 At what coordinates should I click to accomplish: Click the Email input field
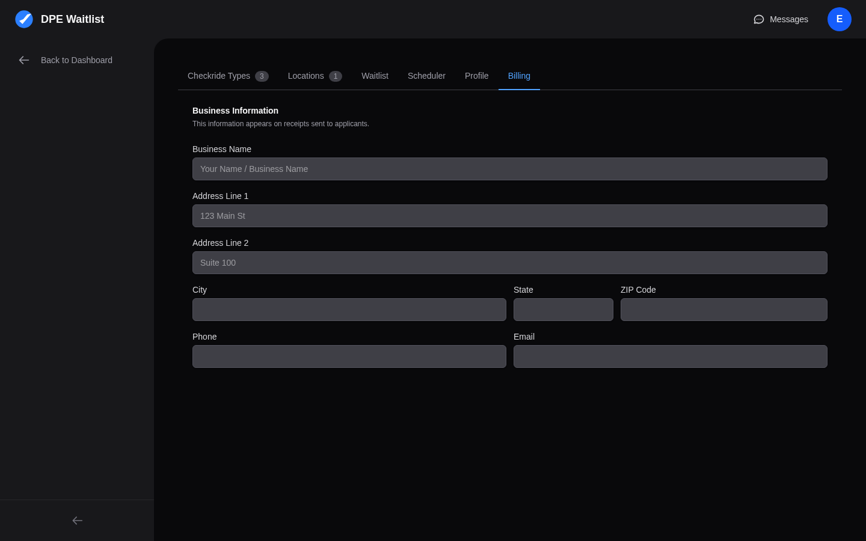click(670, 356)
